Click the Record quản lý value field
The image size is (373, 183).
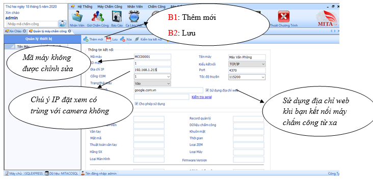[x=248, y=119]
